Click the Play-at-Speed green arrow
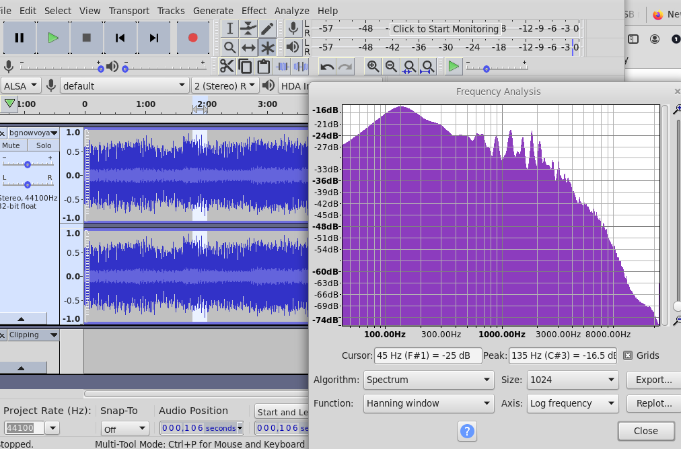Image resolution: width=681 pixels, height=449 pixels. 454,67
